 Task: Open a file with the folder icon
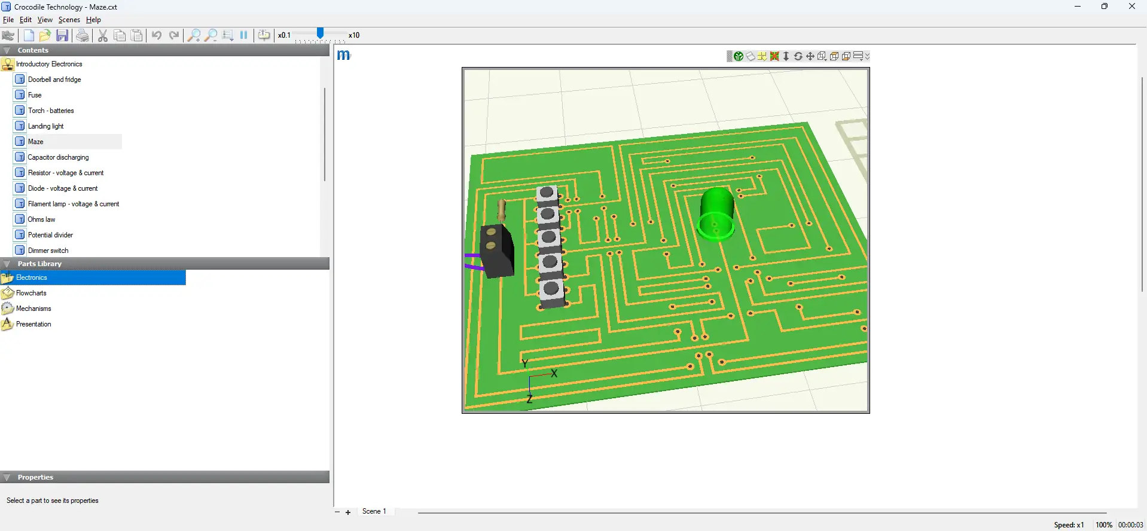tap(45, 35)
